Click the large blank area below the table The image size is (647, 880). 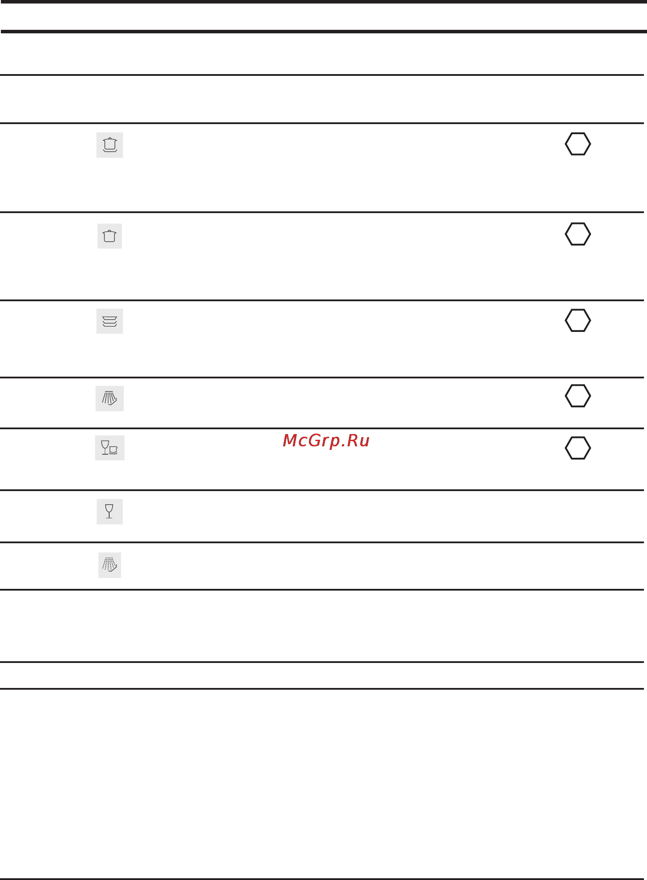[x=323, y=784]
